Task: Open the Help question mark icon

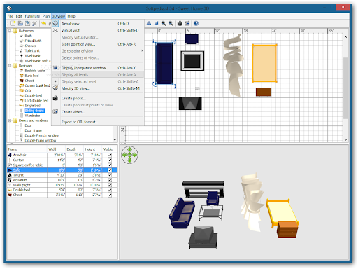Action: click(x=196, y=23)
